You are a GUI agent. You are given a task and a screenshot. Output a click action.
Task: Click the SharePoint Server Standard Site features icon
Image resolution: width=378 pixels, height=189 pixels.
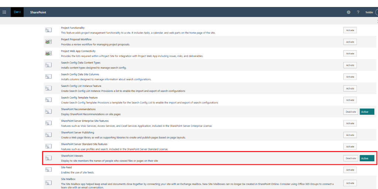48,146
